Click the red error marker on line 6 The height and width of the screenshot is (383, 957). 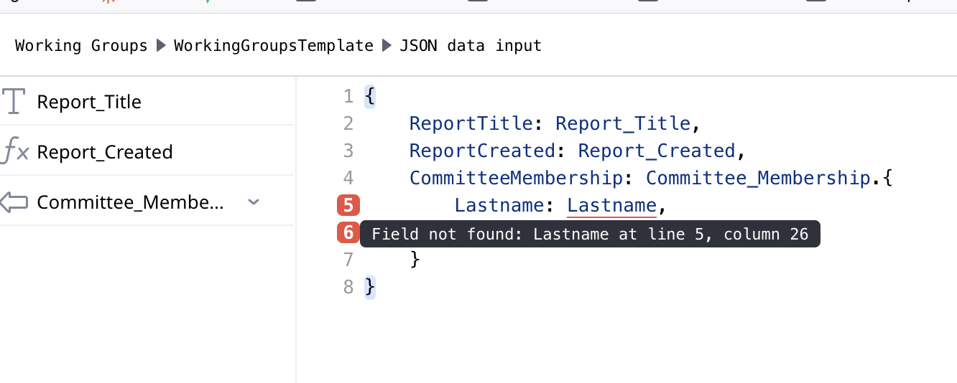[348, 233]
